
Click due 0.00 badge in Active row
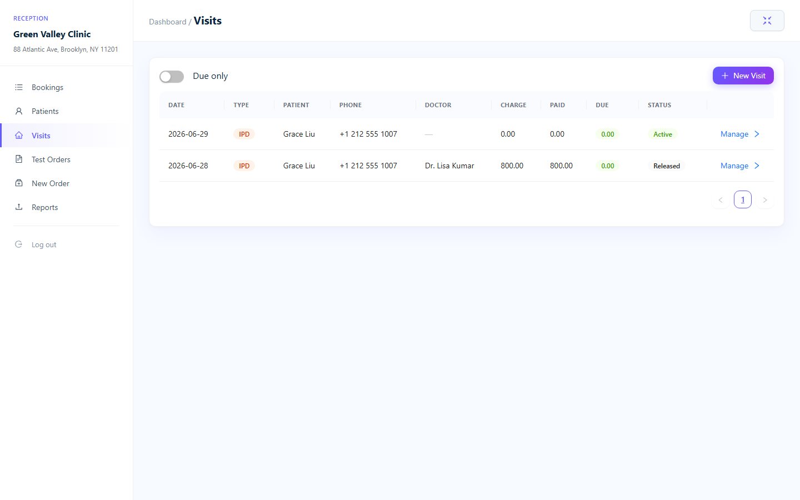pyautogui.click(x=608, y=134)
